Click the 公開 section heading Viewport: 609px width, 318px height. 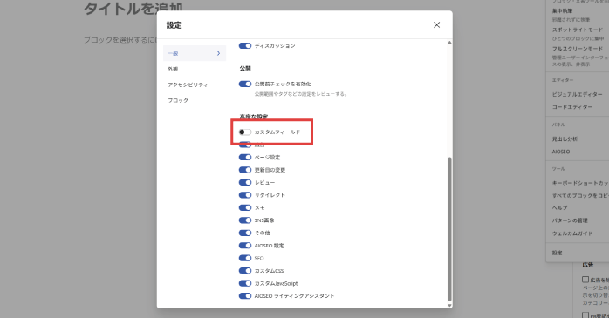click(245, 68)
